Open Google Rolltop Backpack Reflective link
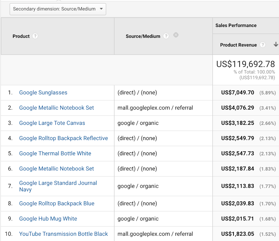 coord(64,138)
